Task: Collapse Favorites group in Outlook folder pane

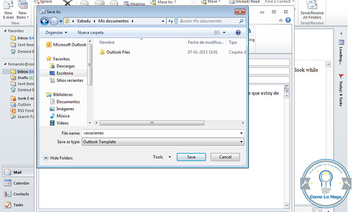Action: click(x=5, y=31)
